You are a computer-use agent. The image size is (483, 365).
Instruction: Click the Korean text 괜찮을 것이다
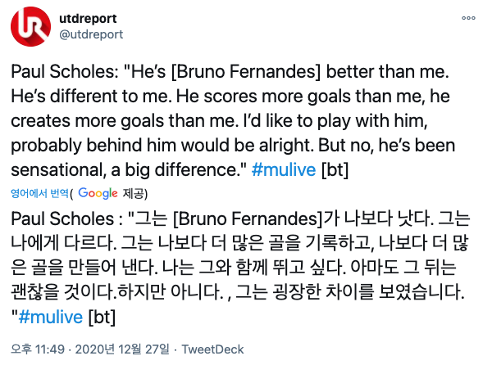pos(64,292)
